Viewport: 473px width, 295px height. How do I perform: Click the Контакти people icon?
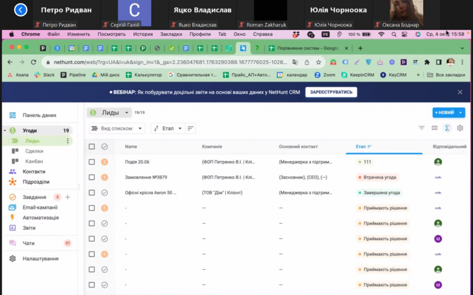(x=12, y=172)
